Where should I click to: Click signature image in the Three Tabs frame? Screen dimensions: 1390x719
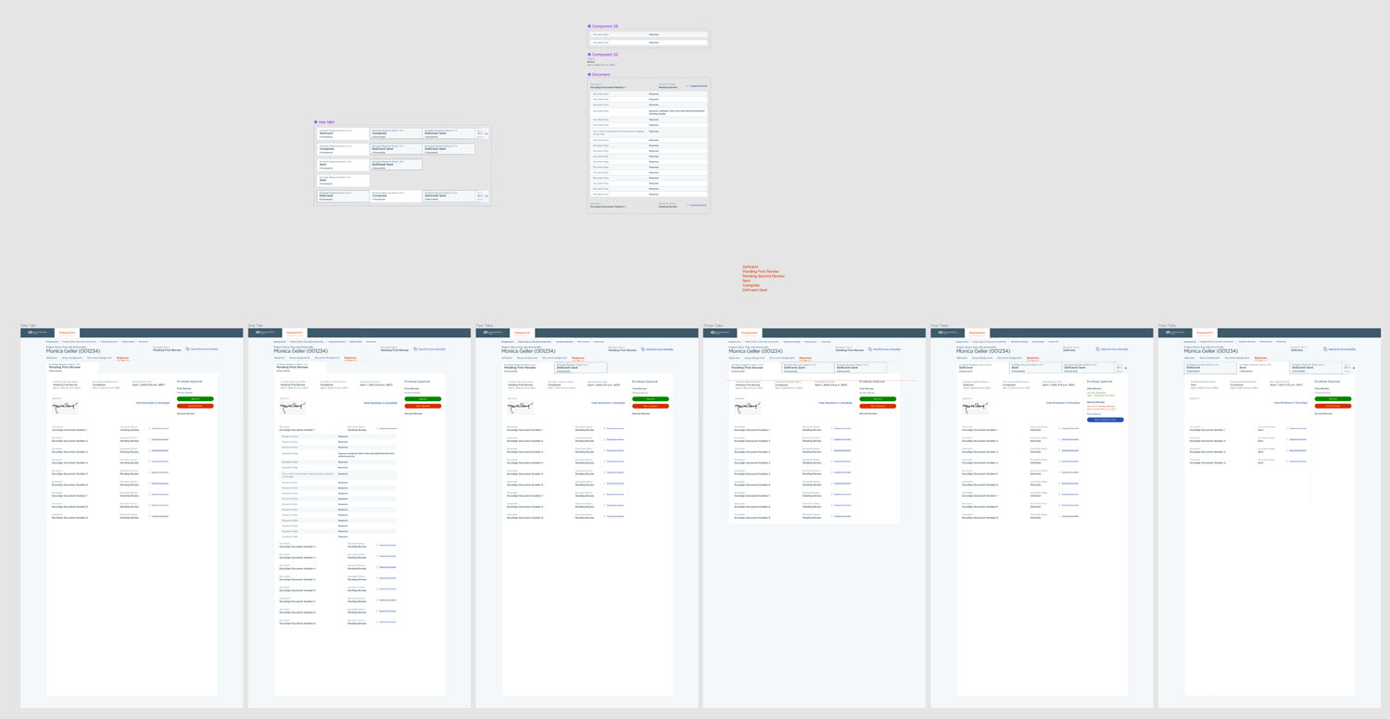tap(749, 407)
